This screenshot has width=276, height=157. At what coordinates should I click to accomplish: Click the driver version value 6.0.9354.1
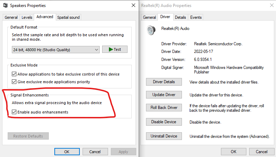click(203, 60)
